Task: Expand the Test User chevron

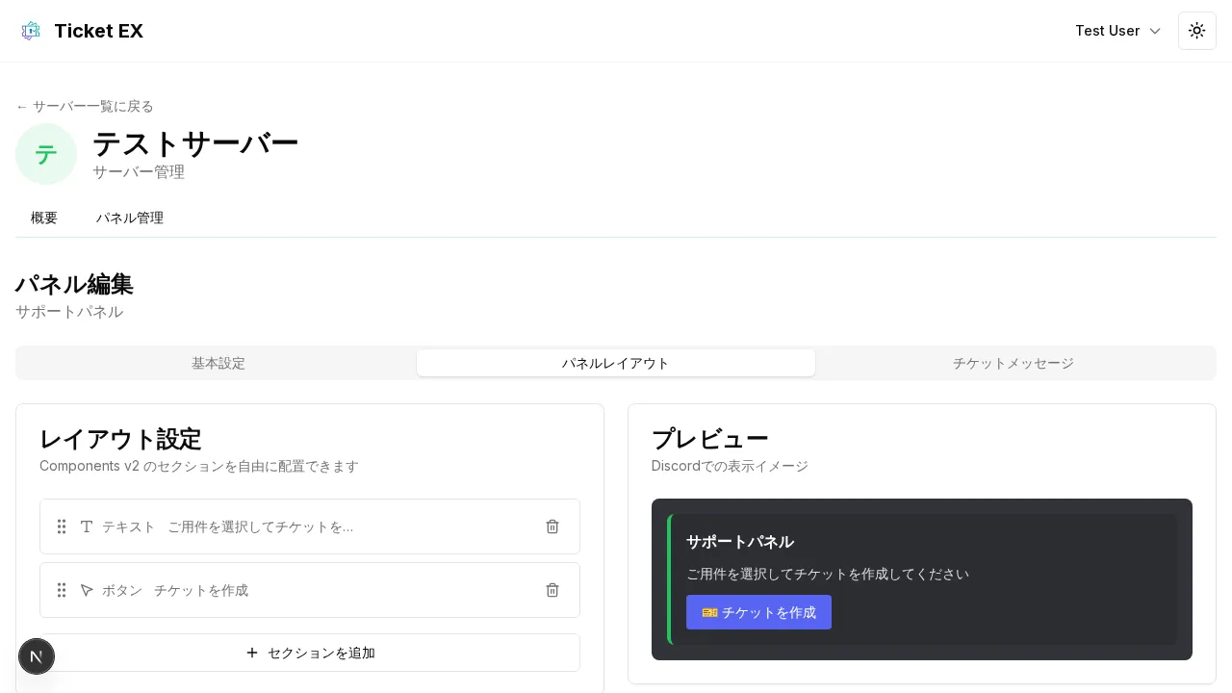Action: click(1155, 31)
